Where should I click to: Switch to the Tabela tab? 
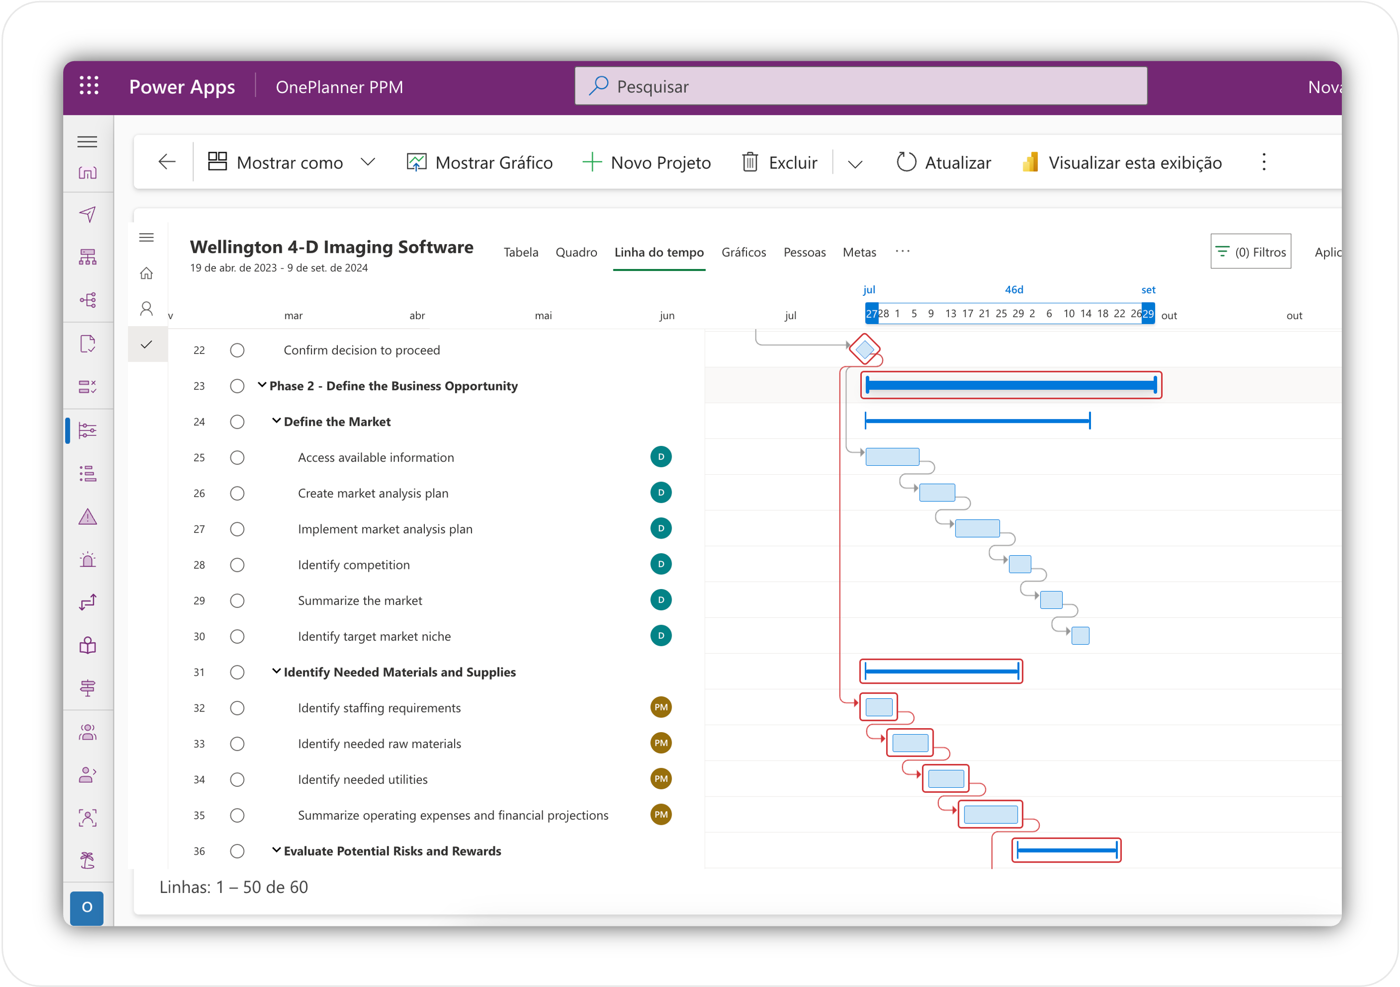[x=521, y=252]
